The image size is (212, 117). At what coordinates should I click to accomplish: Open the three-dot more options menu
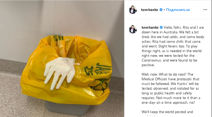[205, 10]
